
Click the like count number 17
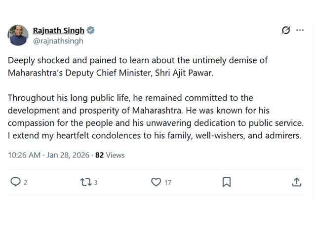[168, 183]
